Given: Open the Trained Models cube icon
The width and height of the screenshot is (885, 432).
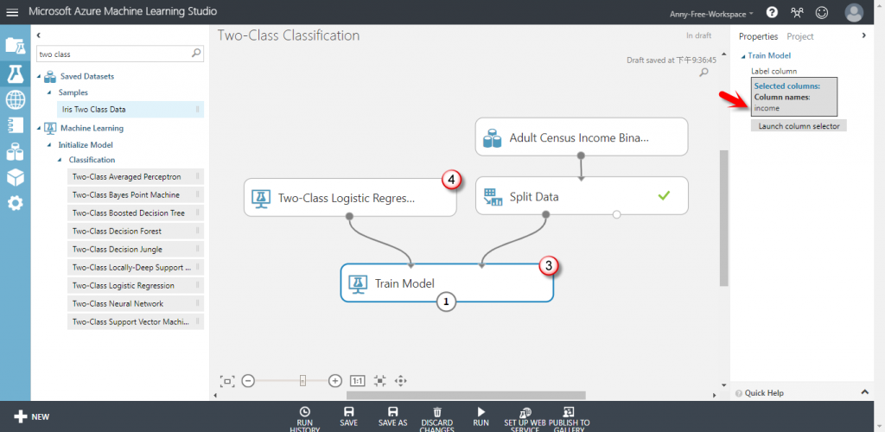Looking at the screenshot, I should point(16,177).
